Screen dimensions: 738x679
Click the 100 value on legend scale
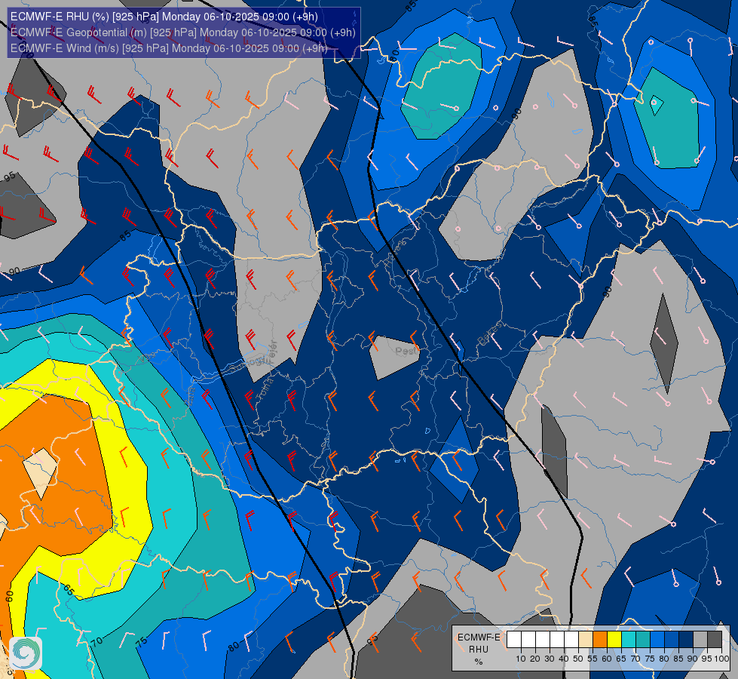721,659
